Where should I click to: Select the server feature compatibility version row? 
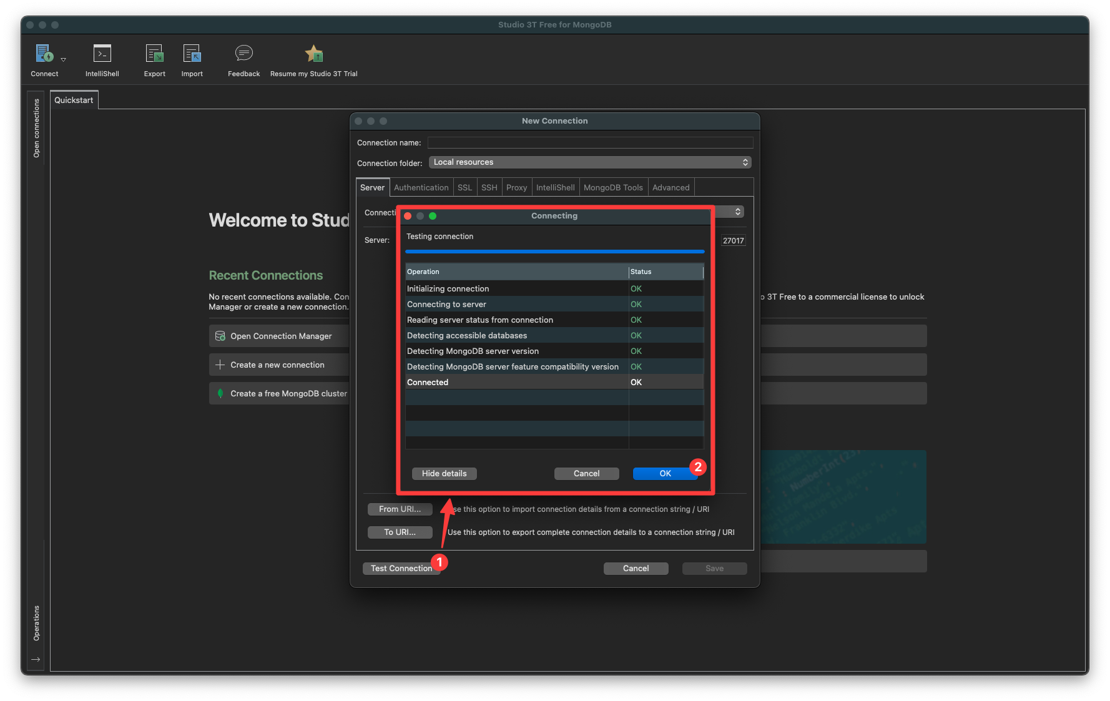click(554, 366)
